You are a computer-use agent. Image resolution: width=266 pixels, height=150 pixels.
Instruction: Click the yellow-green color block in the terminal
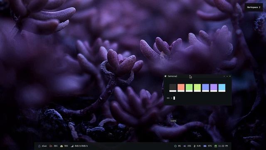pos(197,88)
